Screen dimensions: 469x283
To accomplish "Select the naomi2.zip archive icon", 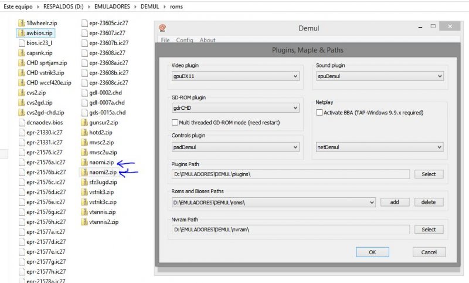I will (84, 172).
